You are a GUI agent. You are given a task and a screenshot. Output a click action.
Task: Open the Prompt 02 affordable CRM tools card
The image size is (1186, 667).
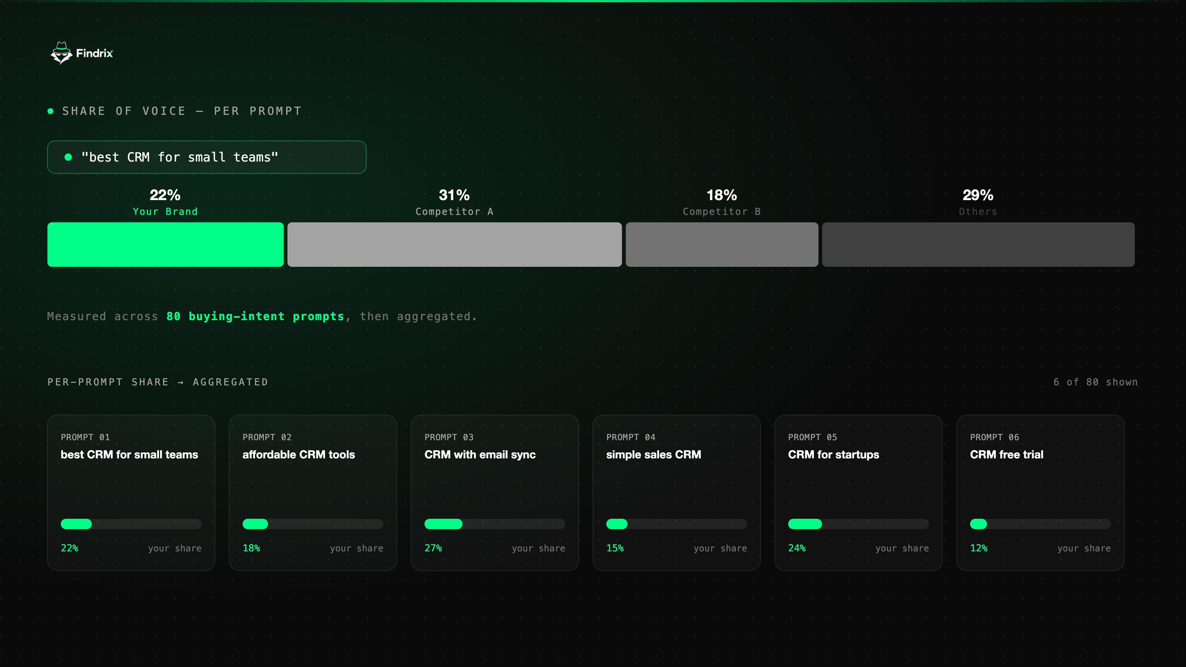pyautogui.click(x=313, y=492)
